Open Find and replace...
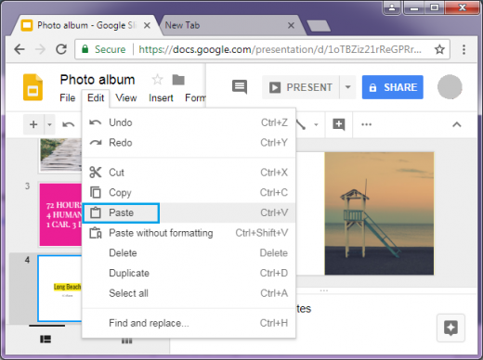The width and height of the screenshot is (483, 360). point(189,323)
